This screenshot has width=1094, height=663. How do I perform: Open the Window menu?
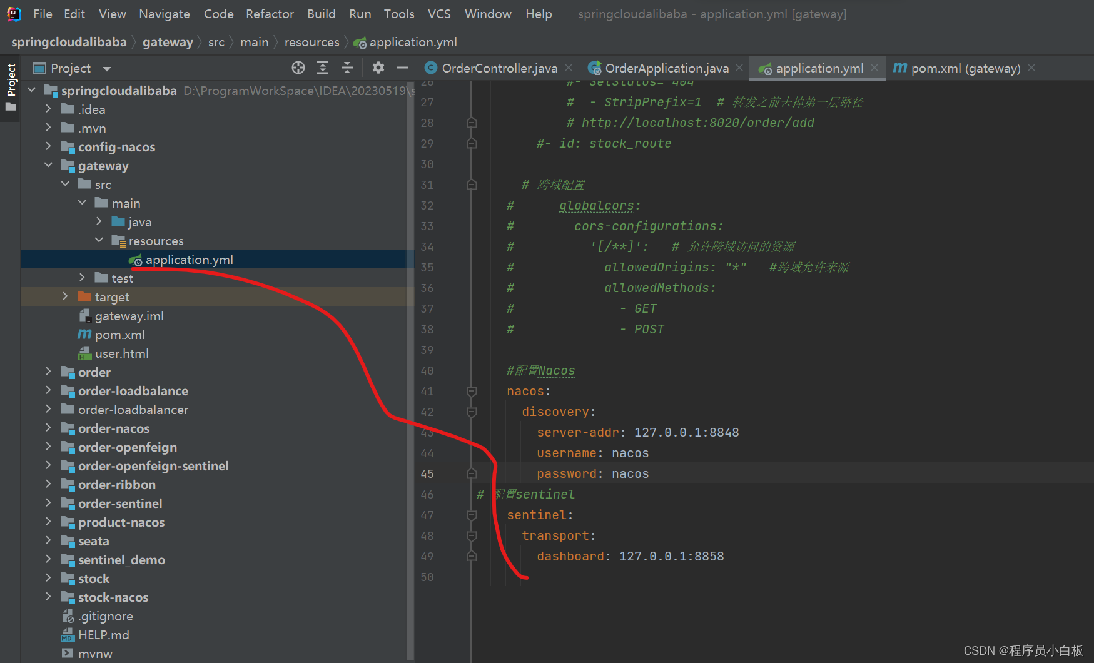(x=488, y=14)
